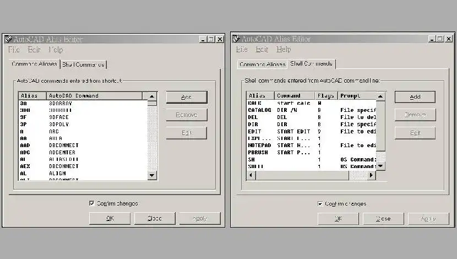The height and width of the screenshot is (259, 457).
Task: Click OK button in right window
Action: tap(338, 218)
